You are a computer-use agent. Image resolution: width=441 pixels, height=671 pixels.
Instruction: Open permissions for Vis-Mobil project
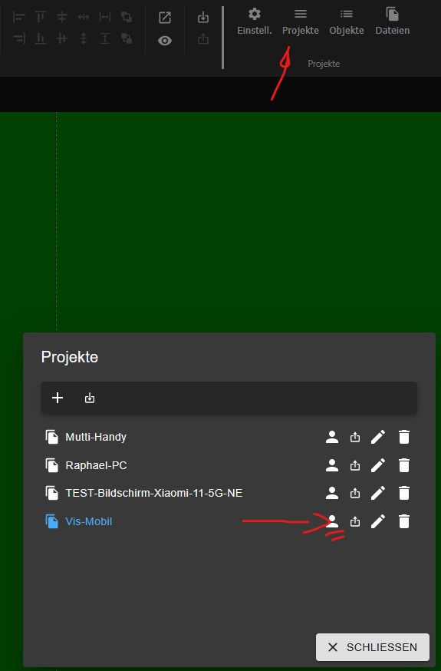coord(332,521)
